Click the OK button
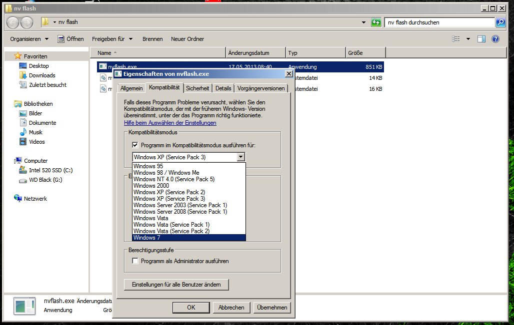The width and height of the screenshot is (514, 325). pyautogui.click(x=191, y=308)
